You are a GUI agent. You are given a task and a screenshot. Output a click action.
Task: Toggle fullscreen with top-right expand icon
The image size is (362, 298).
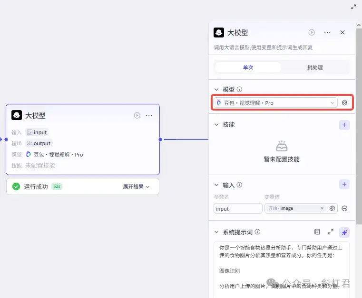pyautogui.click(x=353, y=7)
